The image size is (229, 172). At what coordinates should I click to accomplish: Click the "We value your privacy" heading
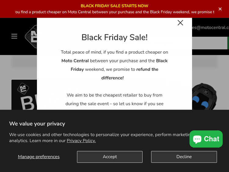point(37,123)
